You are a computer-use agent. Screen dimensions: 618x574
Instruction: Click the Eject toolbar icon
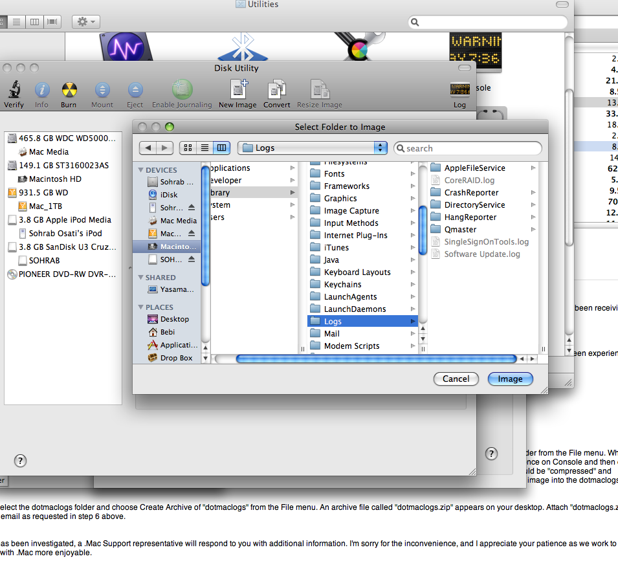coord(135,90)
